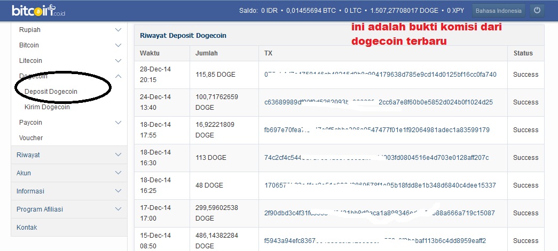Open the Informasi sidebar section

[69, 191]
